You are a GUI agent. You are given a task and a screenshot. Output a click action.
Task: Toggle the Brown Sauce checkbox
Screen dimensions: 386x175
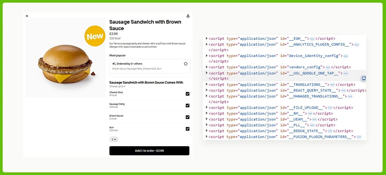187,117
